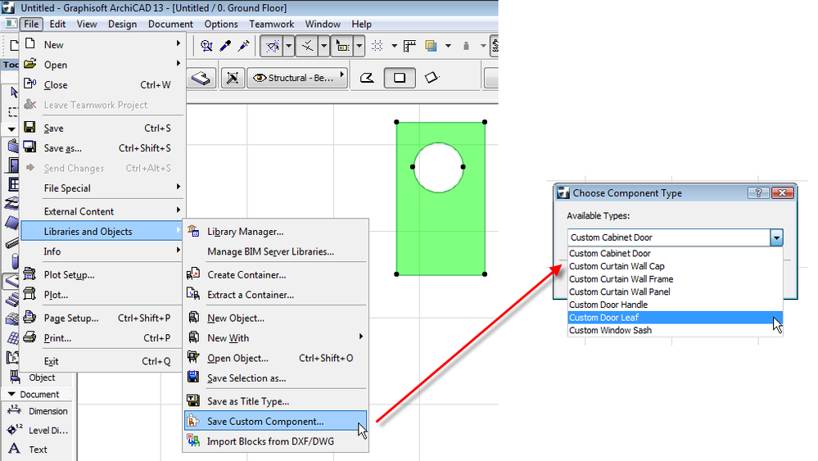Screen dimensions: 818x461
Task: Expand the File Special submenu
Action: [x=103, y=188]
